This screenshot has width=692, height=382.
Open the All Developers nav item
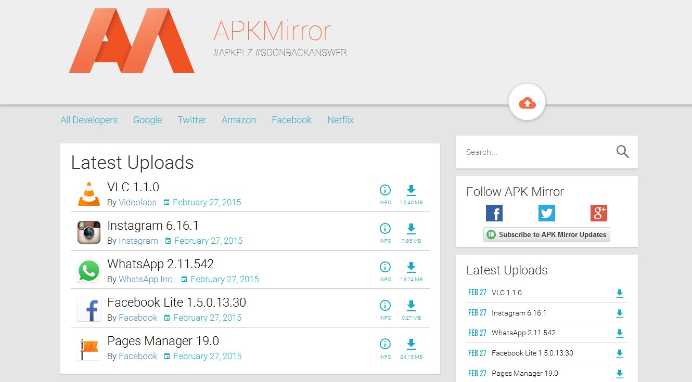coord(89,120)
